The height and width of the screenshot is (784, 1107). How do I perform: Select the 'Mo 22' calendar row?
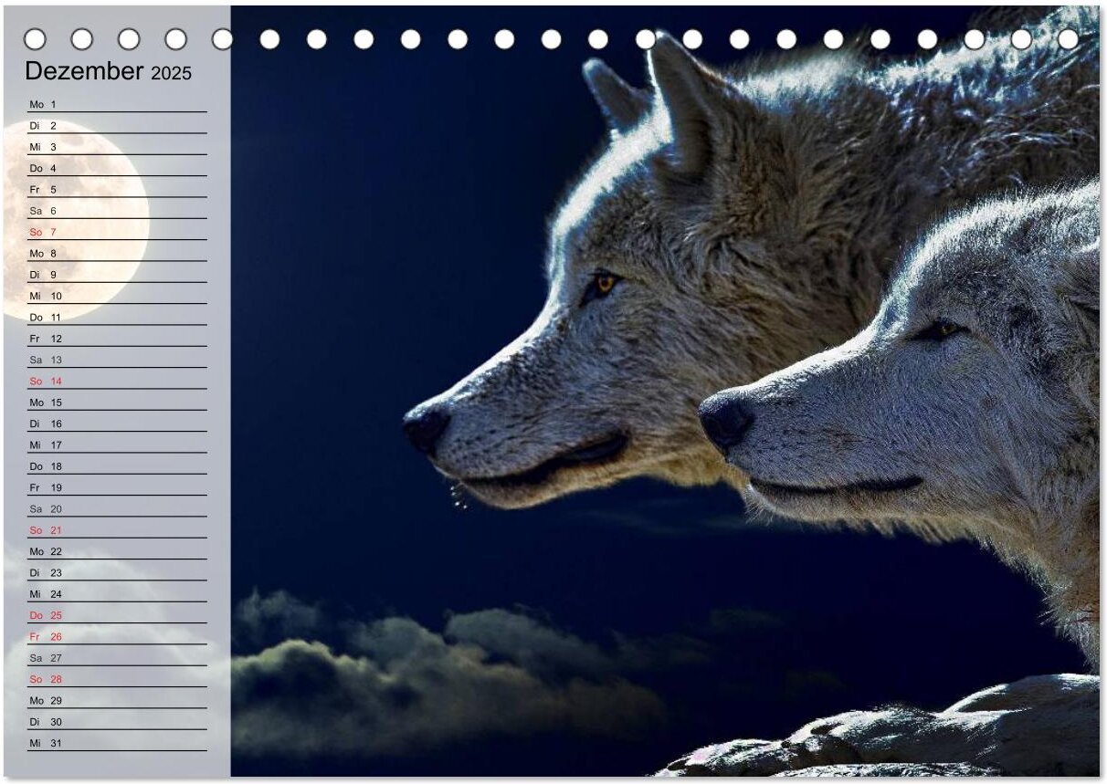pyautogui.click(x=117, y=551)
